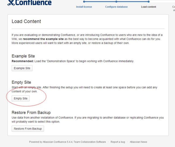Click the Example Site button
The height and width of the screenshot is (147, 175).
(22, 68)
